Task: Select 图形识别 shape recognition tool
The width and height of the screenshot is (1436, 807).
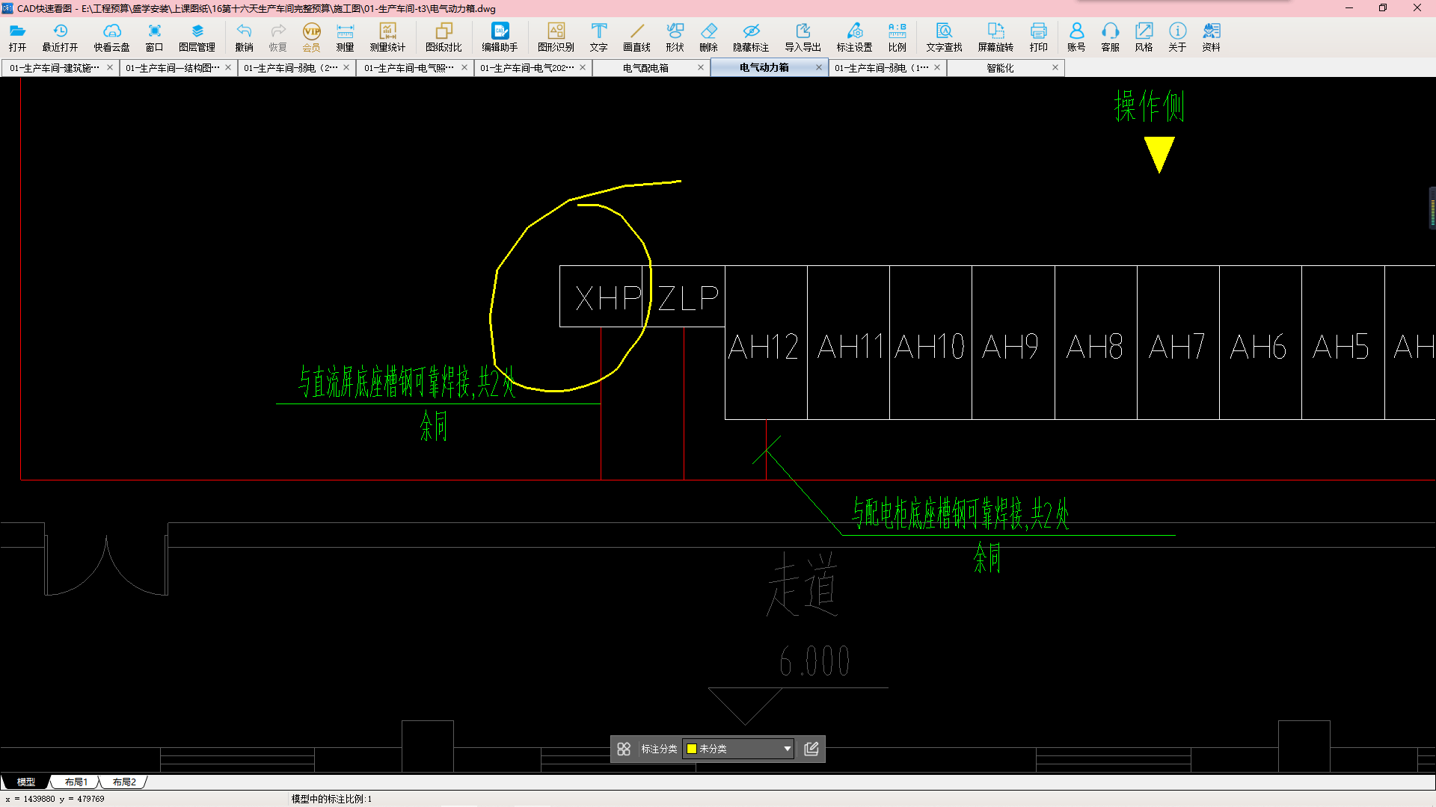Action: (x=556, y=37)
